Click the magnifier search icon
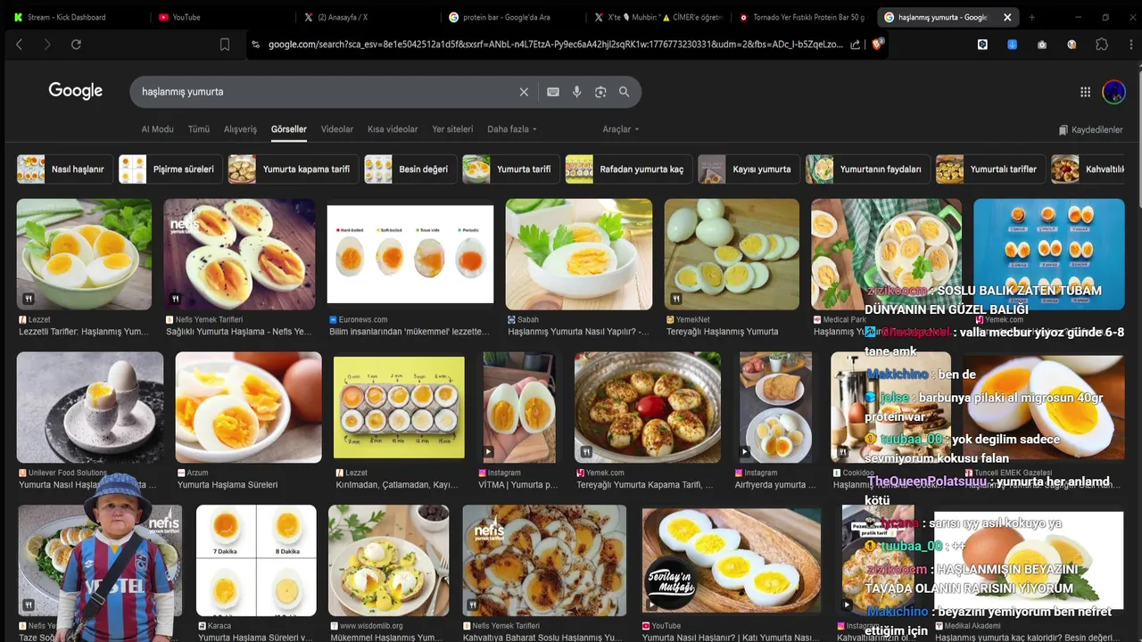This screenshot has height=642, width=1142. 625,92
